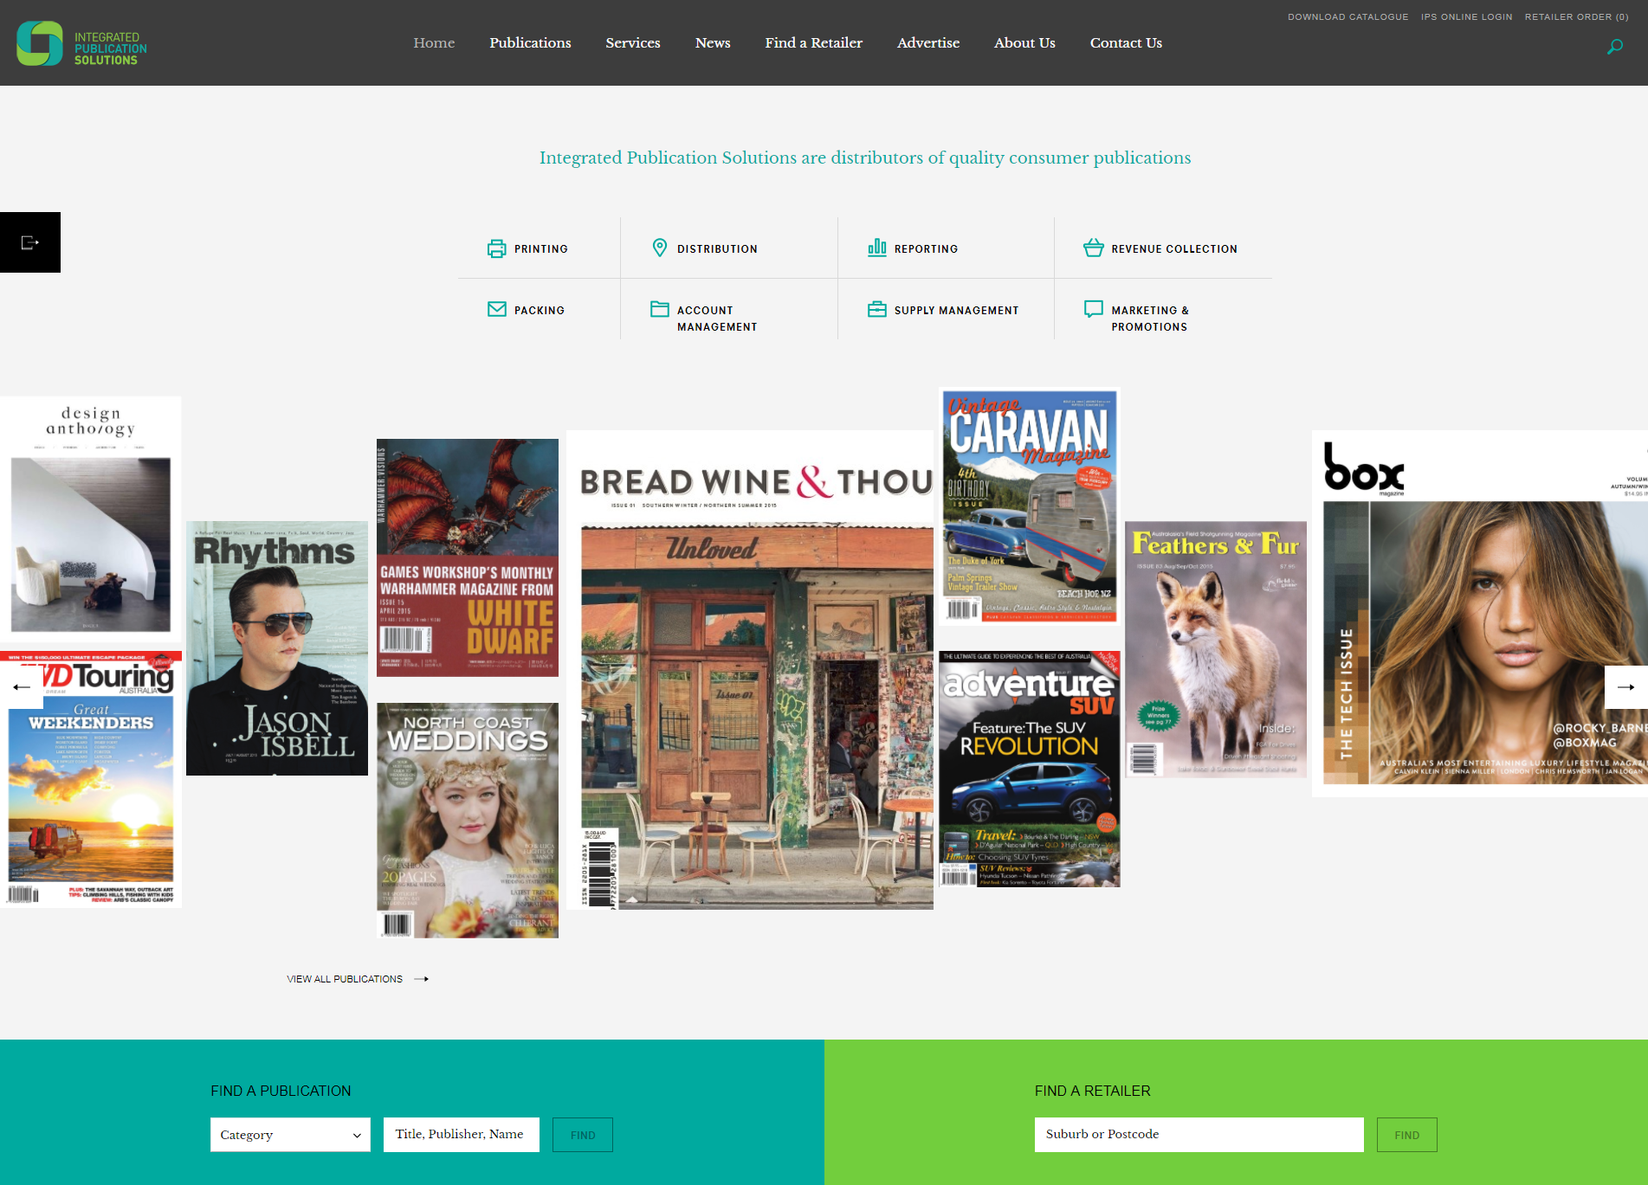Click the Find a Retailer section heading
Screen dimensions: 1648x1185
(1093, 1091)
